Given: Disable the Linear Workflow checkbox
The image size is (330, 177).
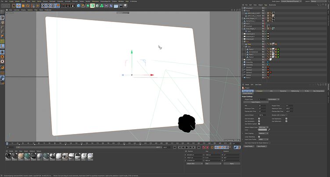Looking at the screenshot, I should (259, 137).
